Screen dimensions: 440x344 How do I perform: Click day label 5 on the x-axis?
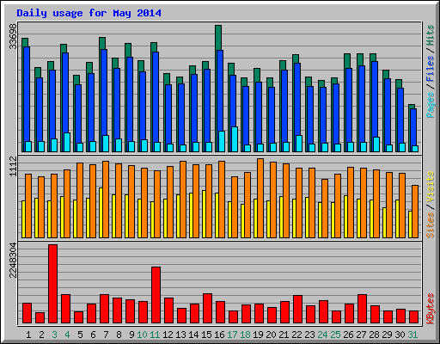point(80,335)
